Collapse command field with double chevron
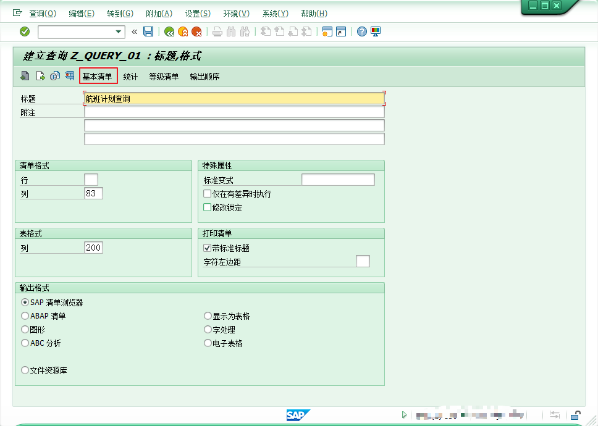The image size is (598, 426). point(134,31)
